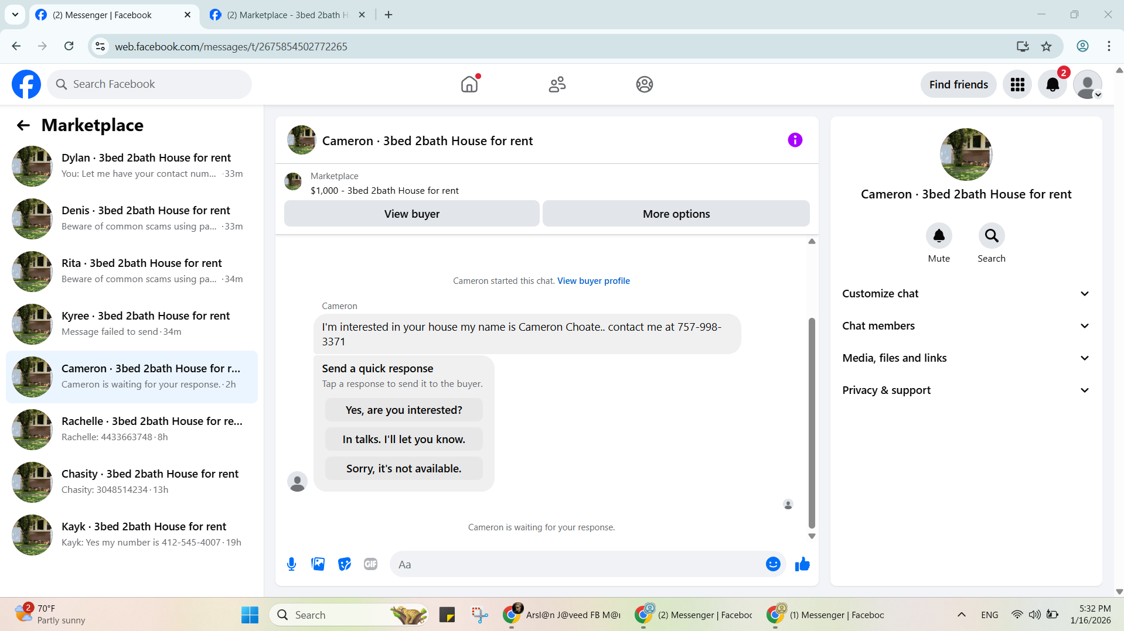
Task: Open the View buyer profile link
Action: pyautogui.click(x=593, y=281)
